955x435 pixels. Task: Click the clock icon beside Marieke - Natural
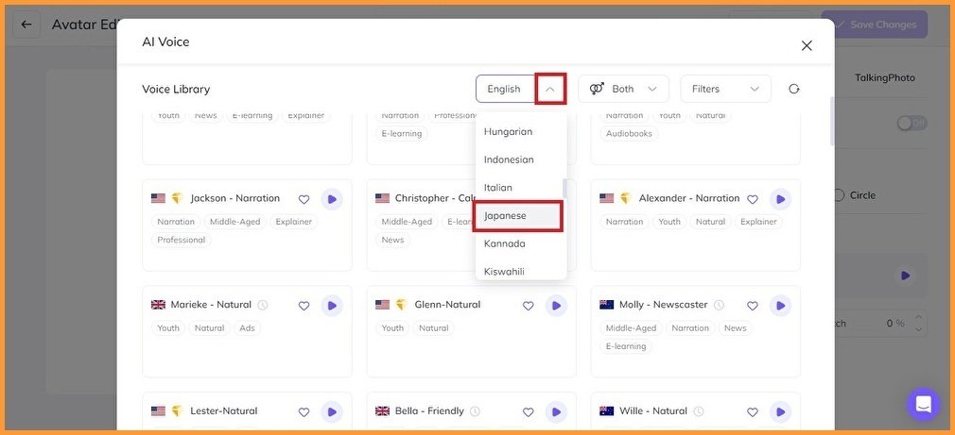click(x=263, y=305)
